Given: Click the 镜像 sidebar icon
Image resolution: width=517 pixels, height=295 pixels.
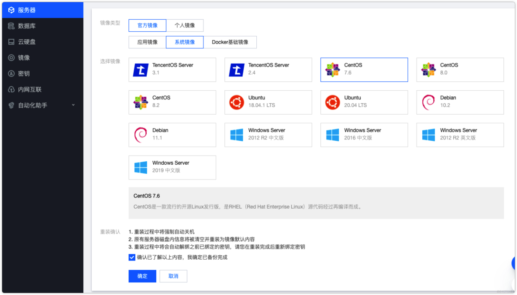Looking at the screenshot, I should pyautogui.click(x=11, y=58).
